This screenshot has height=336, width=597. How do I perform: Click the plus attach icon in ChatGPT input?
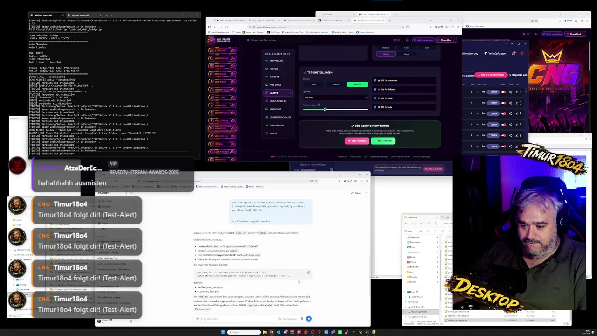[198, 319]
